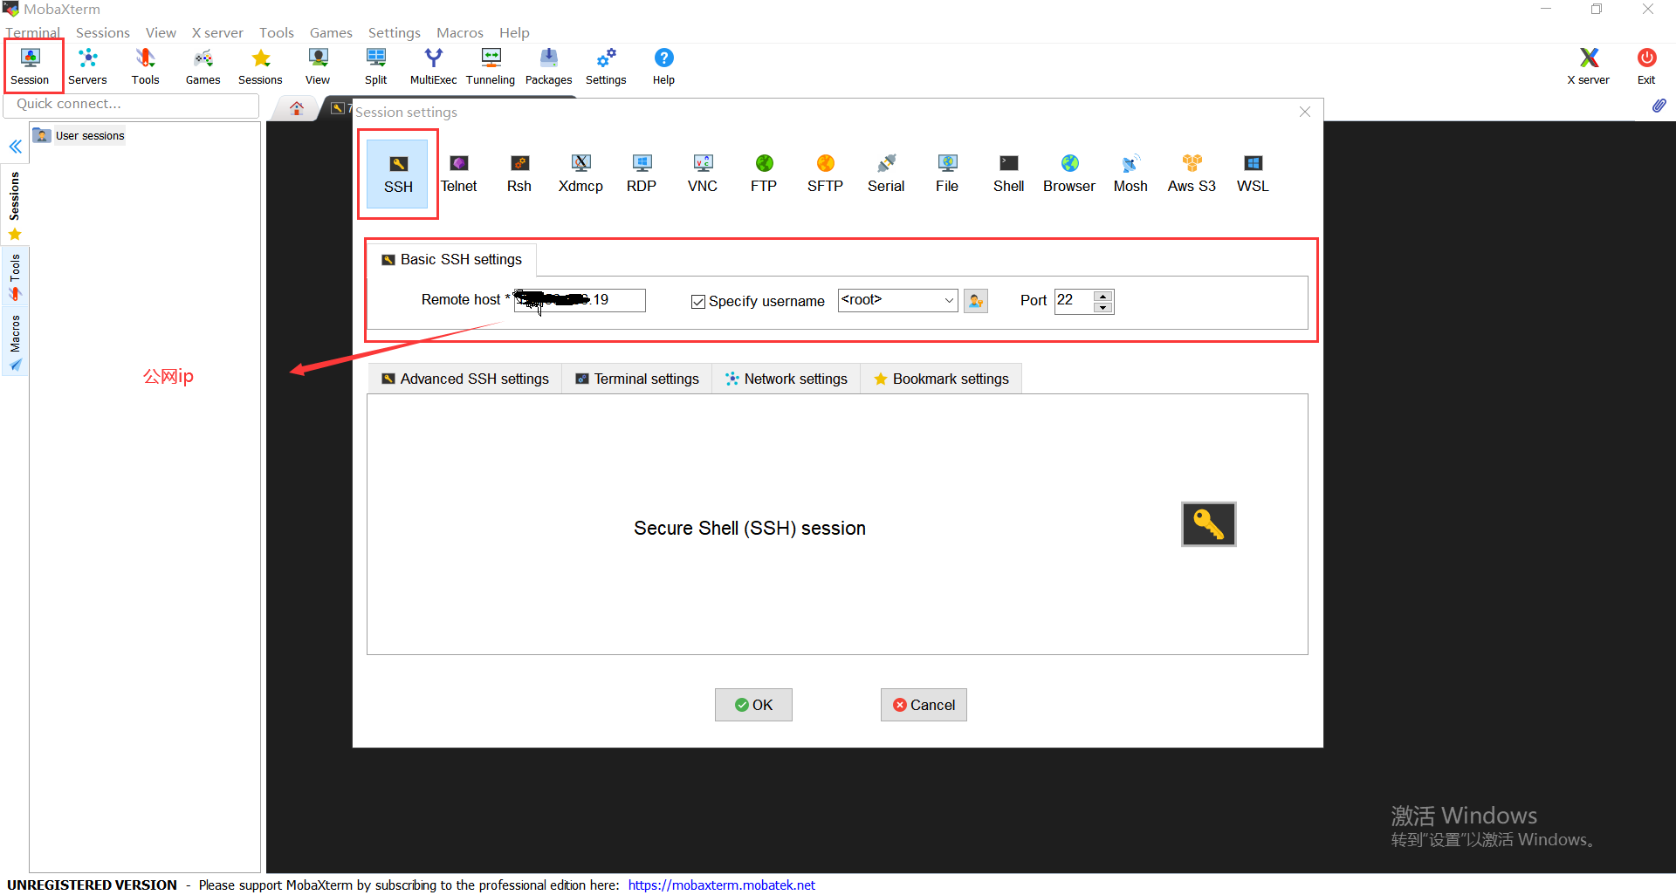Screen dimensions: 1676x895
Task: Select the VNC session type
Action: coord(702,173)
